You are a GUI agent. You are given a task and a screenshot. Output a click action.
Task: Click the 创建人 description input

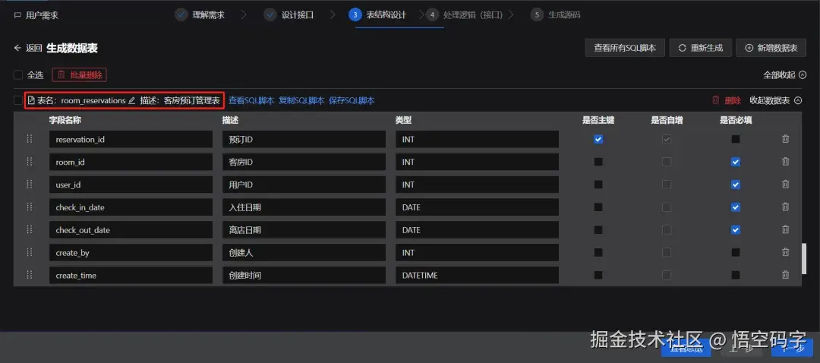click(x=304, y=253)
